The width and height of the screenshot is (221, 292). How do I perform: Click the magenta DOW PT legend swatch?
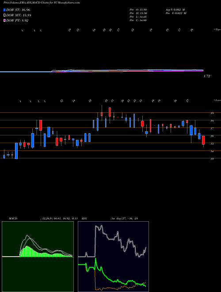tap(4, 20)
